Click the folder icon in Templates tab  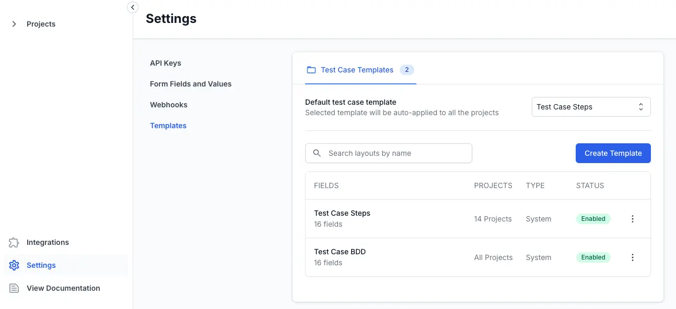[x=311, y=70]
